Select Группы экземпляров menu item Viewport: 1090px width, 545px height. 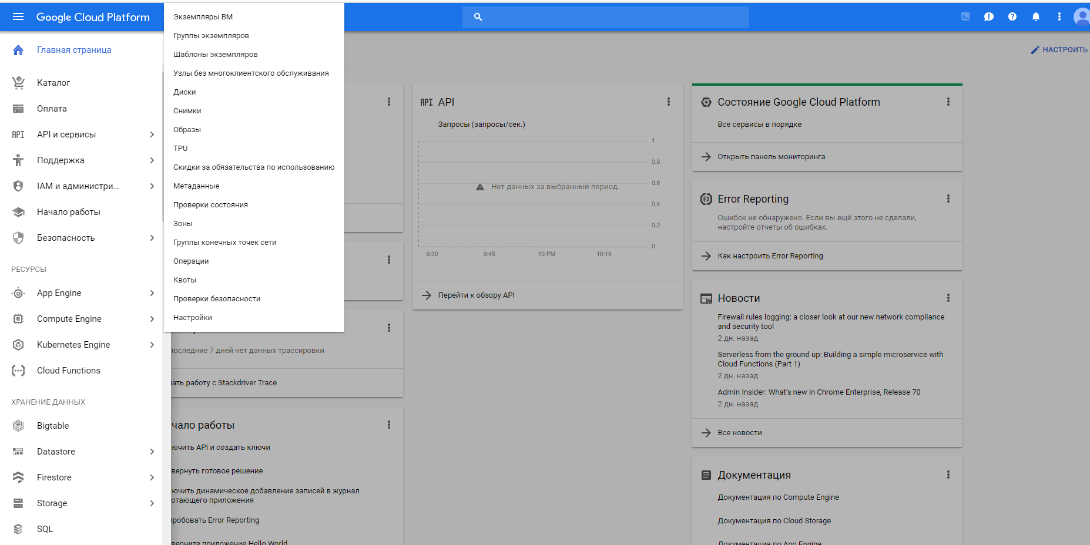(x=254, y=36)
